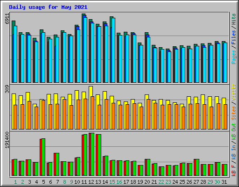Select day label '26' on the x-axis
This screenshot has height=187, width=239.
[x=189, y=182]
